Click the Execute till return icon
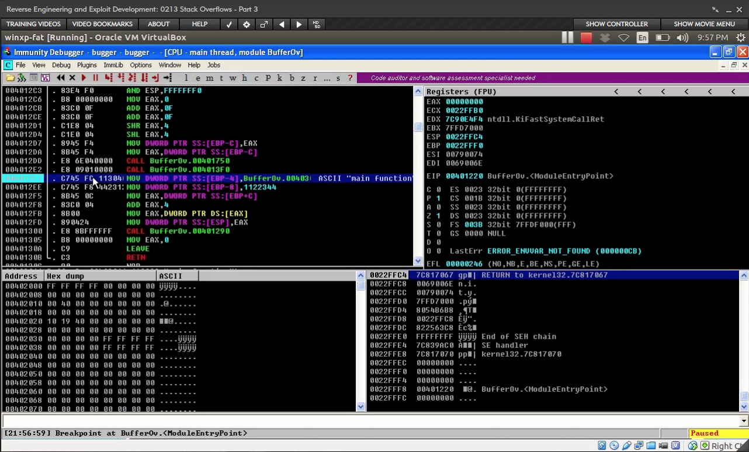Viewport: 749px width, 452px height. click(x=155, y=77)
